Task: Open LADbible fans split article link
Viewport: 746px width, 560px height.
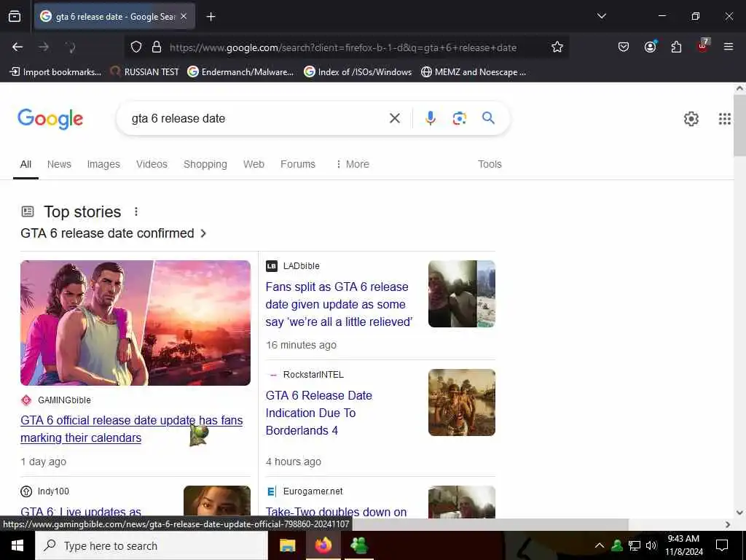Action: (339, 304)
